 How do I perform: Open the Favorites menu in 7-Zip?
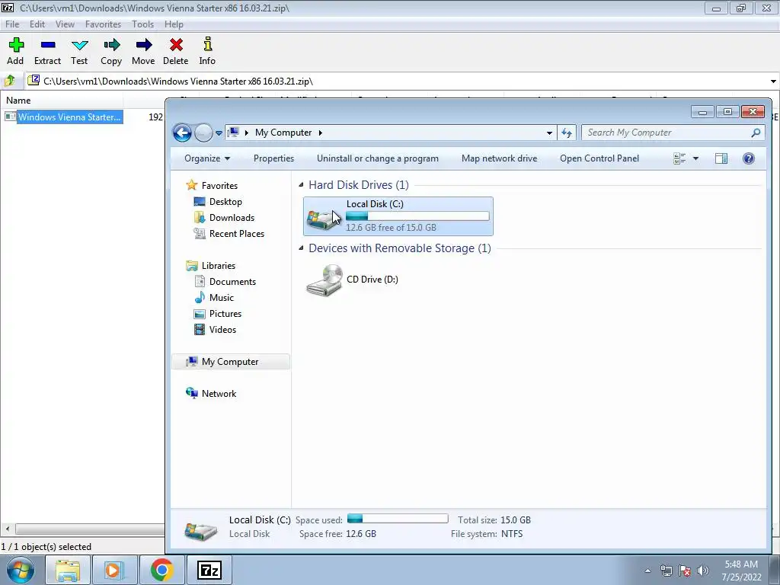[x=103, y=24]
